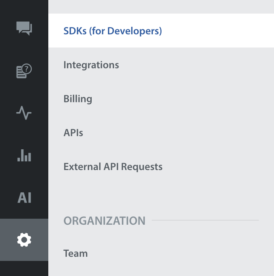Image resolution: width=274 pixels, height=276 pixels.
Task: Go to the Billing section
Action: (78, 99)
